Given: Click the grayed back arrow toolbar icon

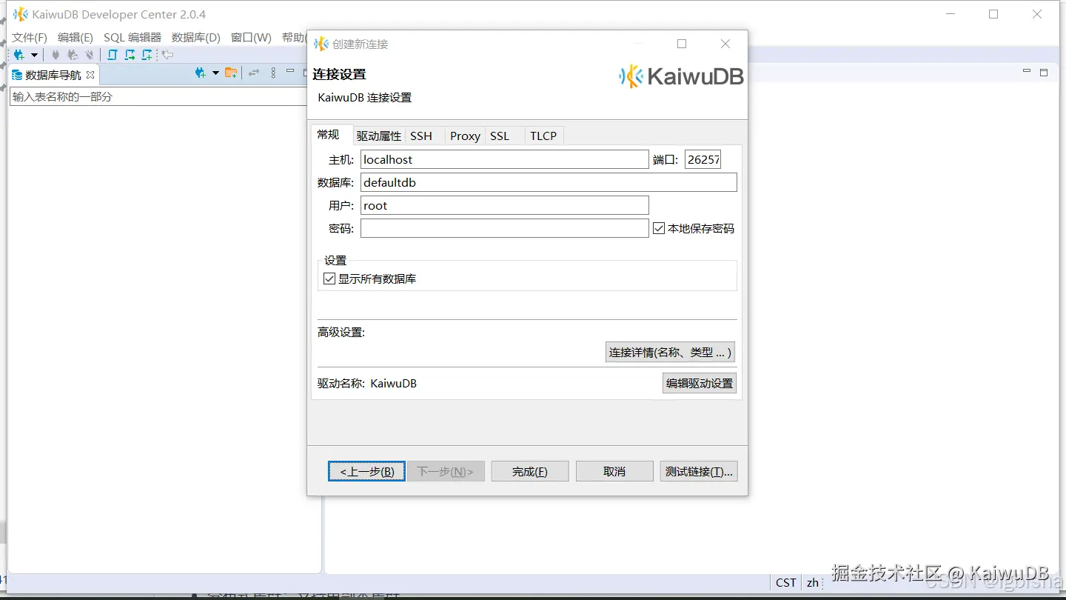Looking at the screenshot, I should pos(168,55).
